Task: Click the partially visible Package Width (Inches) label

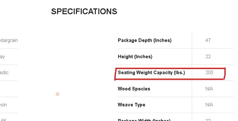Action: coord(144,120)
